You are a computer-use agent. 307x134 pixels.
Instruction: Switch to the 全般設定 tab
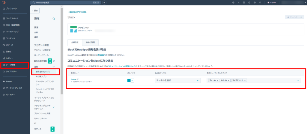(75, 42)
